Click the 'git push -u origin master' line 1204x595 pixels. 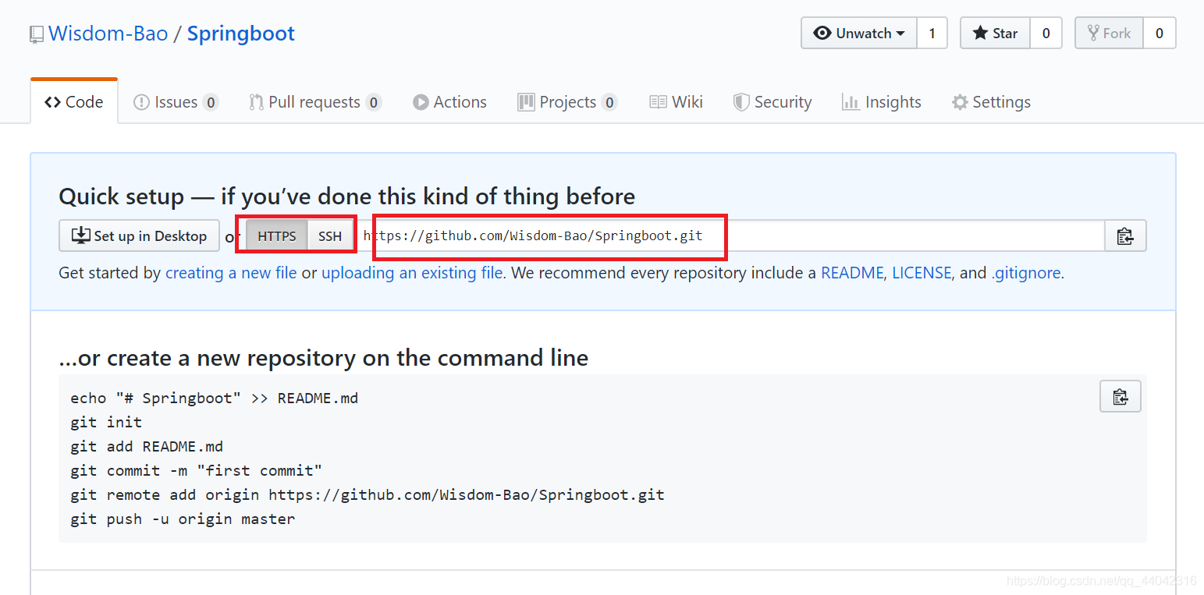pos(183,519)
